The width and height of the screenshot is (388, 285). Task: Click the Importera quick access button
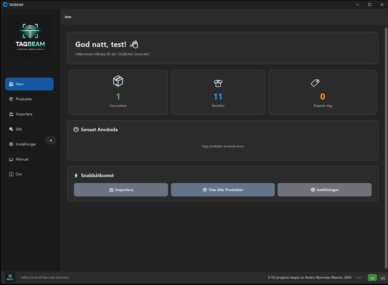[121, 190]
